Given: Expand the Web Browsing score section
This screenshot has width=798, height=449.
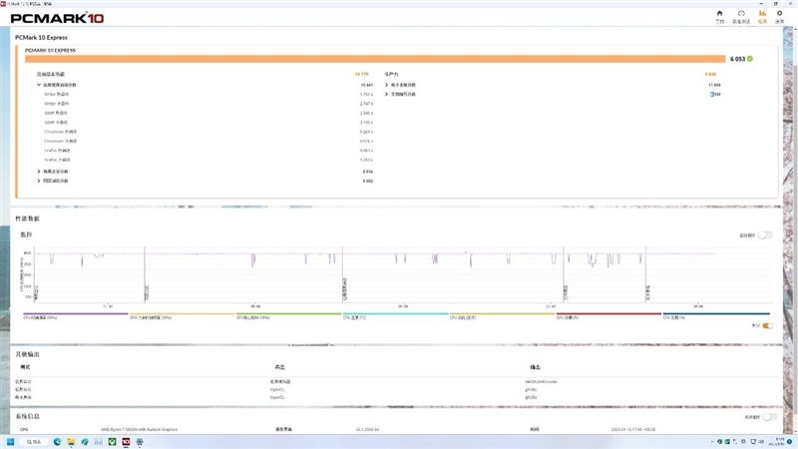Looking at the screenshot, I should pos(39,181).
